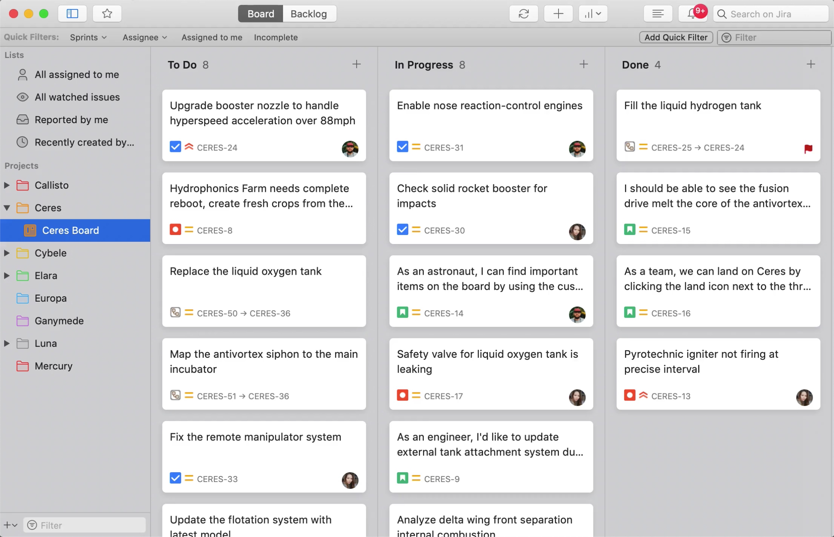Click the bug icon on CERES-8 card
834x537 pixels.
coord(175,229)
